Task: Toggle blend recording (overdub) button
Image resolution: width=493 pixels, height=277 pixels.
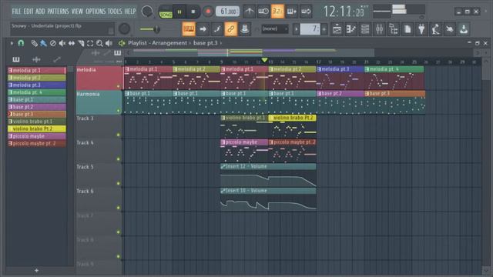Action: [291, 12]
